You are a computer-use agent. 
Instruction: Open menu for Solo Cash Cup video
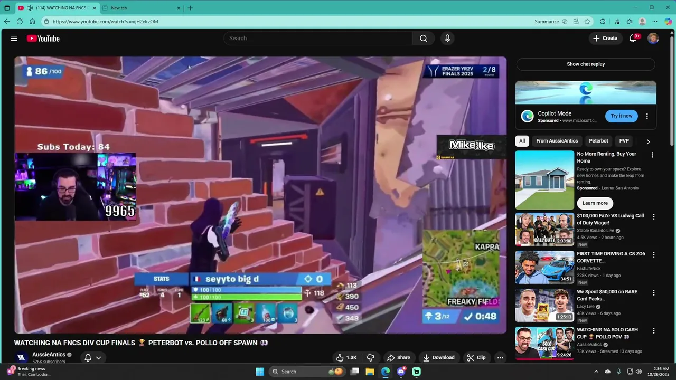[x=654, y=331]
